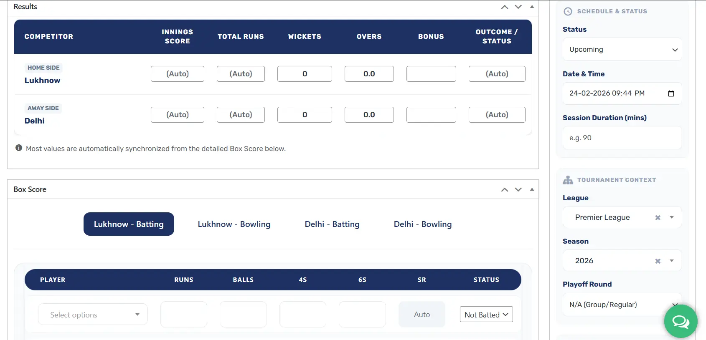Clear the 2026 season selection

658,261
